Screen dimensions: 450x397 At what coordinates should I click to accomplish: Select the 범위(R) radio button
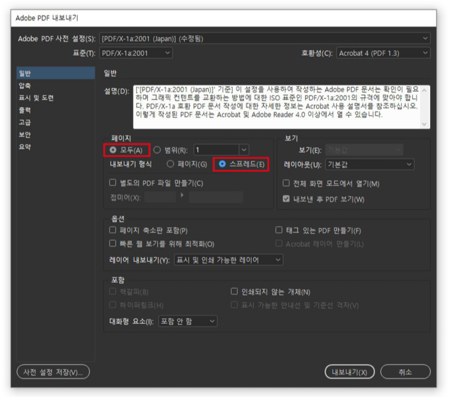click(157, 150)
